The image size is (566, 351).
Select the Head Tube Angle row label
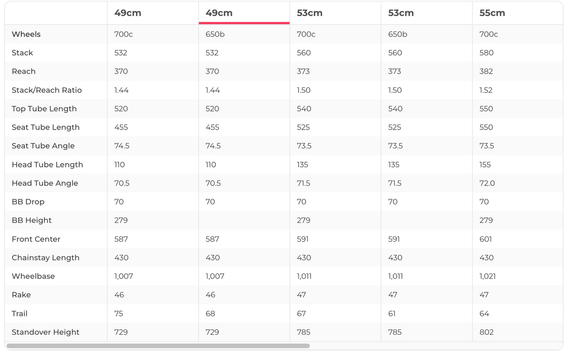click(x=45, y=183)
